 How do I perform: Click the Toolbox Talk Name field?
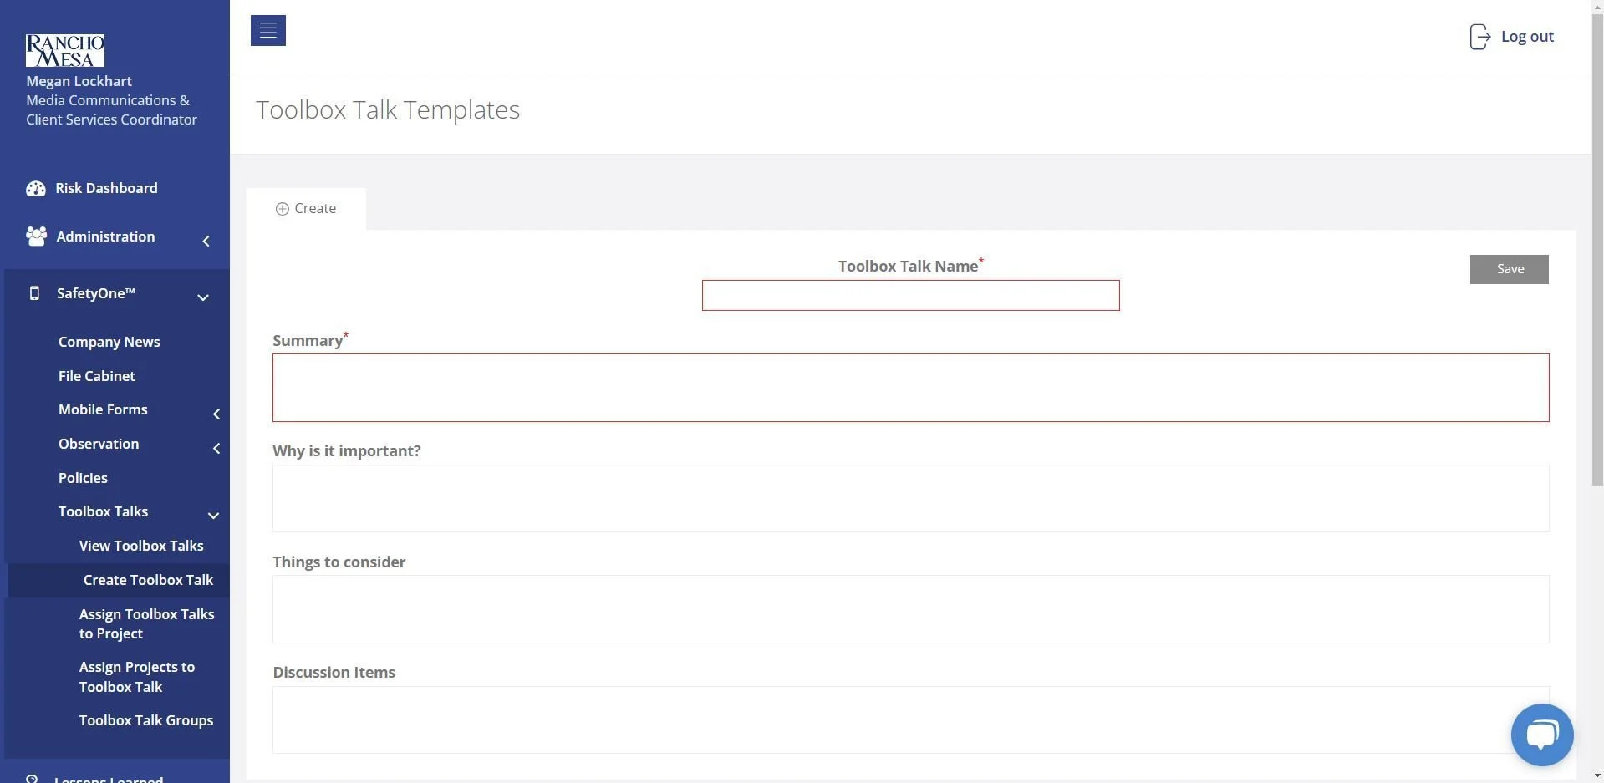(x=910, y=295)
